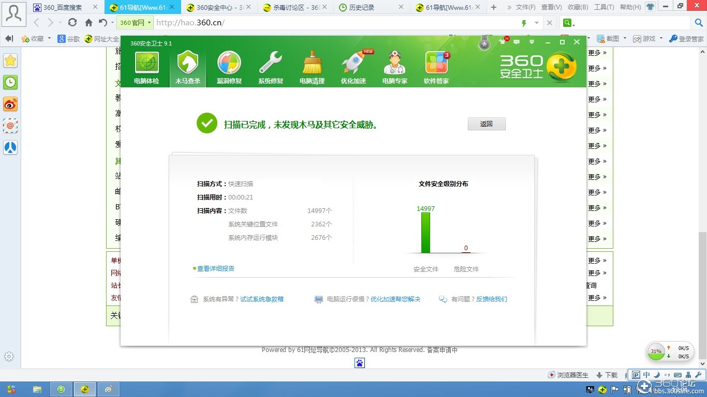Open the 系统修复 wrench tool
Screen dimensions: 707x397
tap(271, 68)
